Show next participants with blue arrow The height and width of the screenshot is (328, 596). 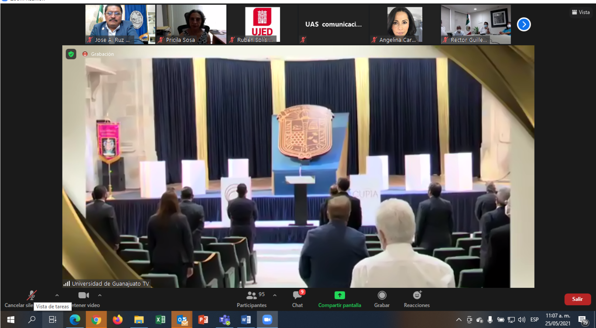[524, 24]
